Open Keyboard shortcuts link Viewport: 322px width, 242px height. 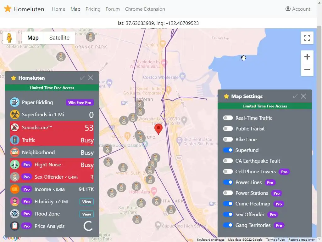[x=211, y=239]
